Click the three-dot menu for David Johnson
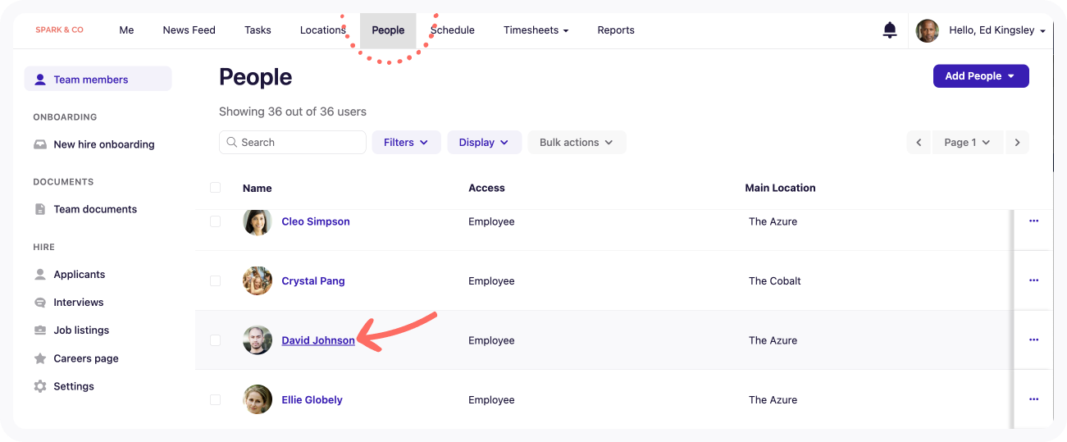Image resolution: width=1067 pixels, height=442 pixels. (1033, 339)
